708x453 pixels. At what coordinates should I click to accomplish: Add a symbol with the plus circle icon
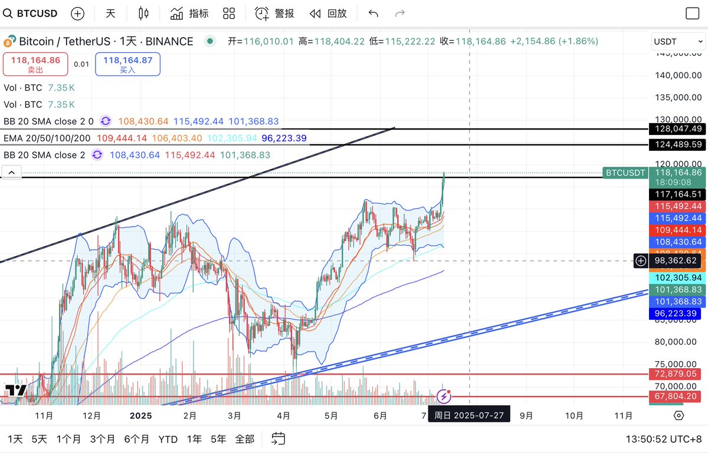click(77, 14)
